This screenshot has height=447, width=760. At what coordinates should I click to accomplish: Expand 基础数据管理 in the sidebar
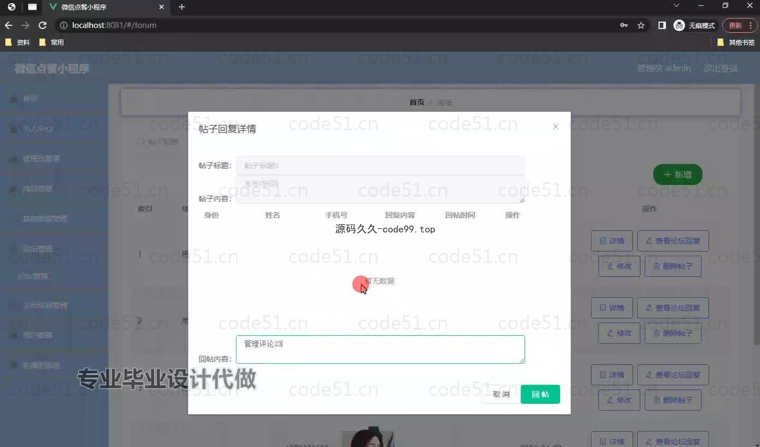click(53, 219)
